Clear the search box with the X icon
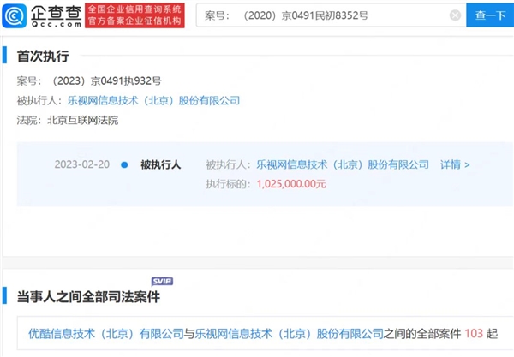Viewport: 514px width, 357px height. 455,15
